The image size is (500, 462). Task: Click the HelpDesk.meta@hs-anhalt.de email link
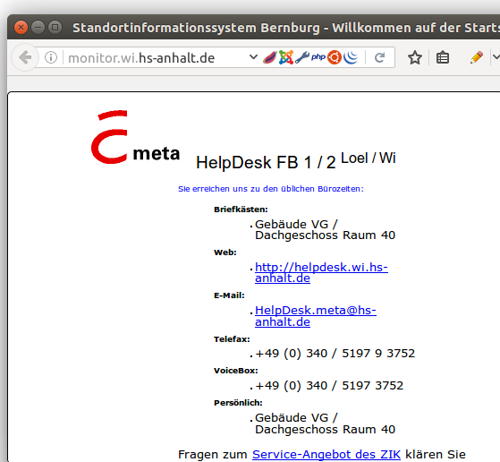pos(316,316)
